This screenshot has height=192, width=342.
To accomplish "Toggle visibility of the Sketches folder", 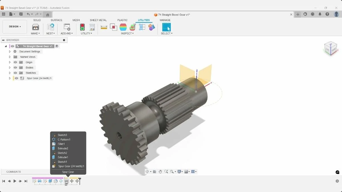I will pyautogui.click(x=15, y=73).
